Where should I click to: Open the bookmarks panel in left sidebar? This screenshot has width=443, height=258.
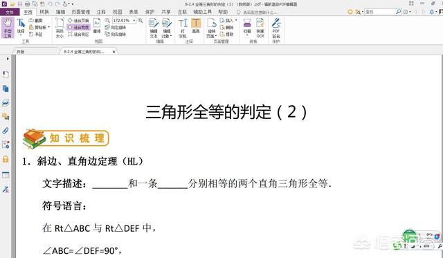point(6,75)
